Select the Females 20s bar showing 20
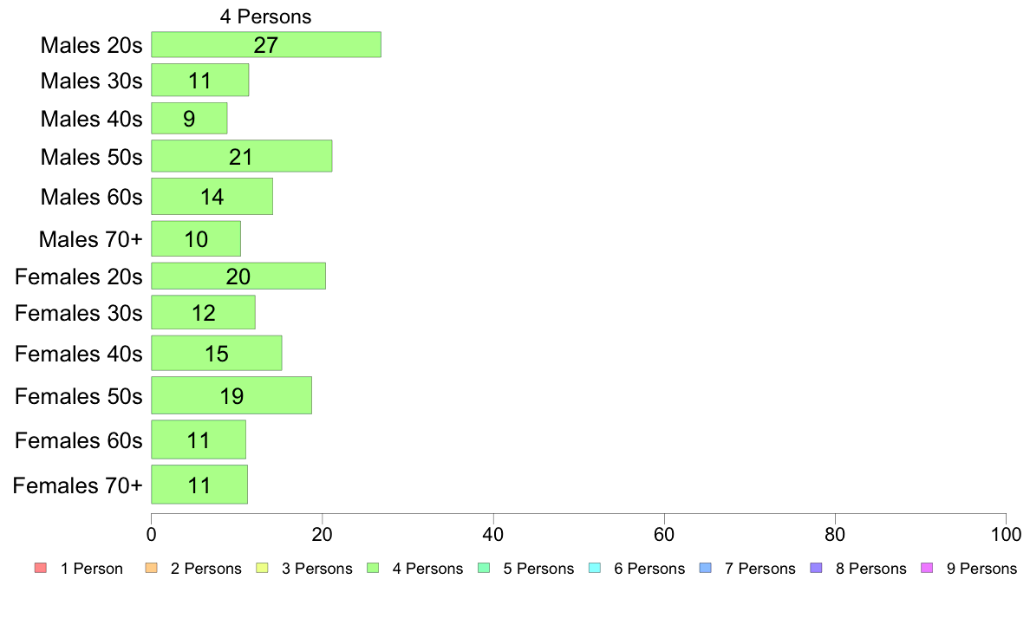 pyautogui.click(x=238, y=276)
